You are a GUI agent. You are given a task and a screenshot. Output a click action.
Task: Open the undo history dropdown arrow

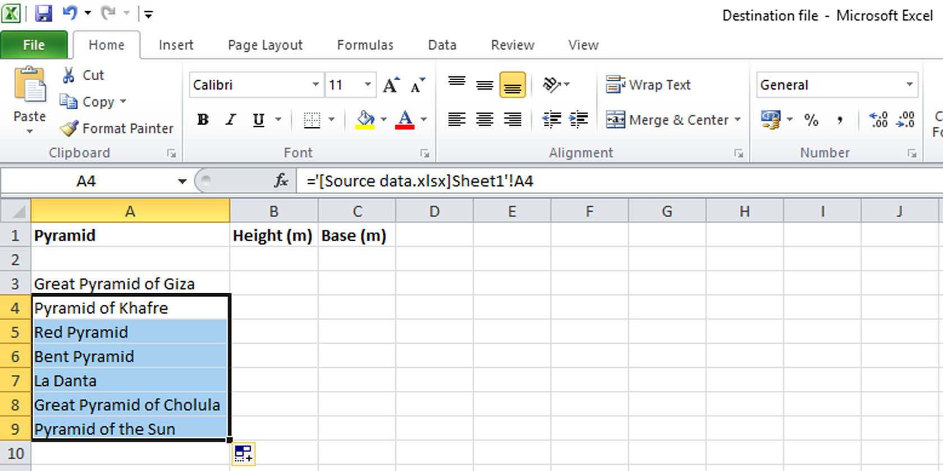click(x=88, y=13)
